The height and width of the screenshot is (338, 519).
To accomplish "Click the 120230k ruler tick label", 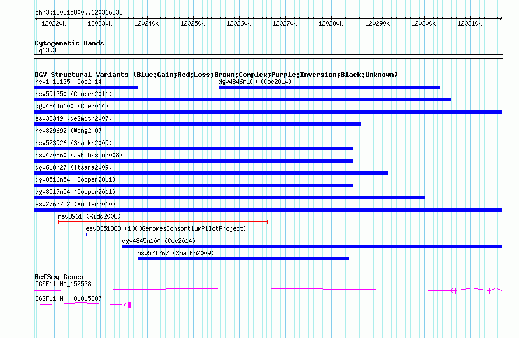I will click(x=100, y=23).
